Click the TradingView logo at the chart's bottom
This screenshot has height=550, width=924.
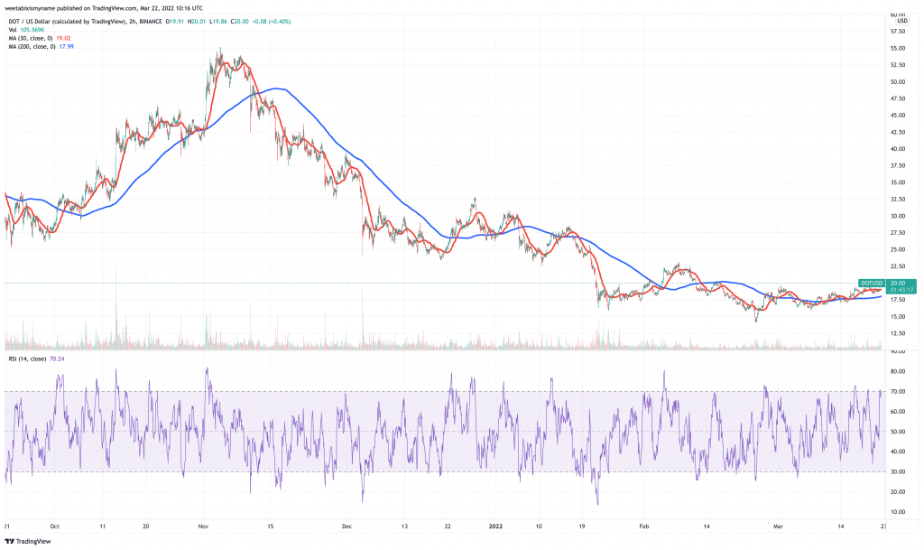(x=28, y=541)
